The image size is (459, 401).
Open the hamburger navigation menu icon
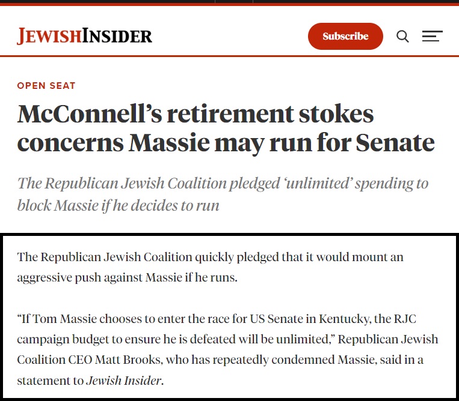[433, 36]
